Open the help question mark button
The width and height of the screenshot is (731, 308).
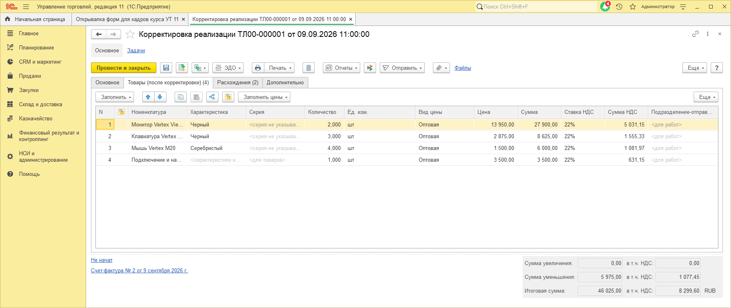[x=717, y=68]
